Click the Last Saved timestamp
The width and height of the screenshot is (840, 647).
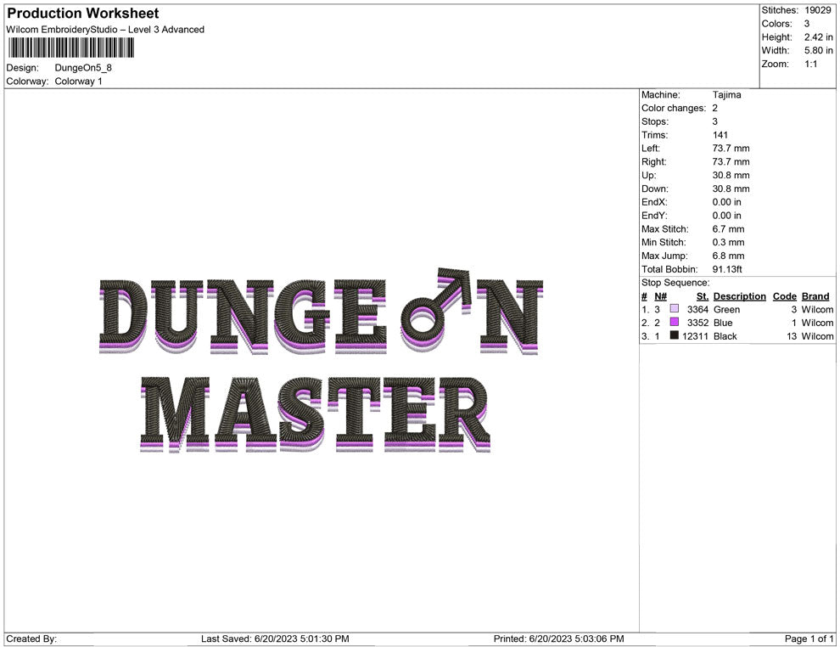click(x=275, y=639)
